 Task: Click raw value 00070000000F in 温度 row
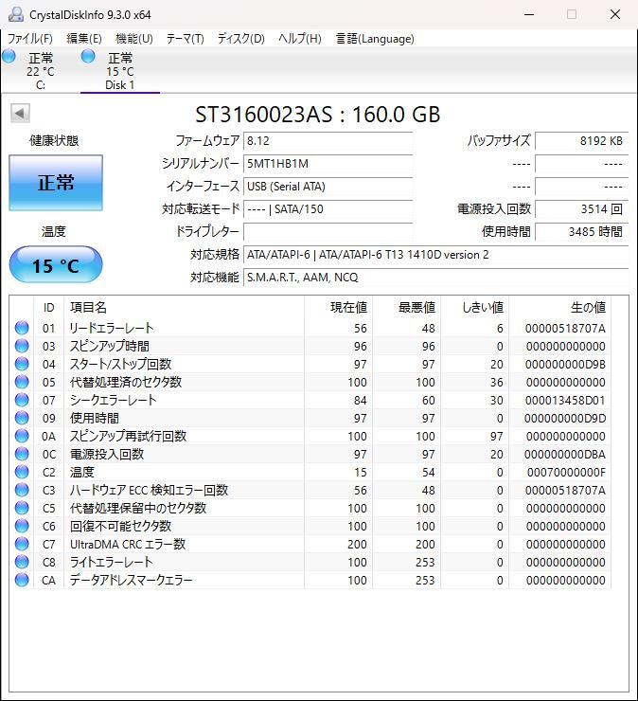(566, 473)
